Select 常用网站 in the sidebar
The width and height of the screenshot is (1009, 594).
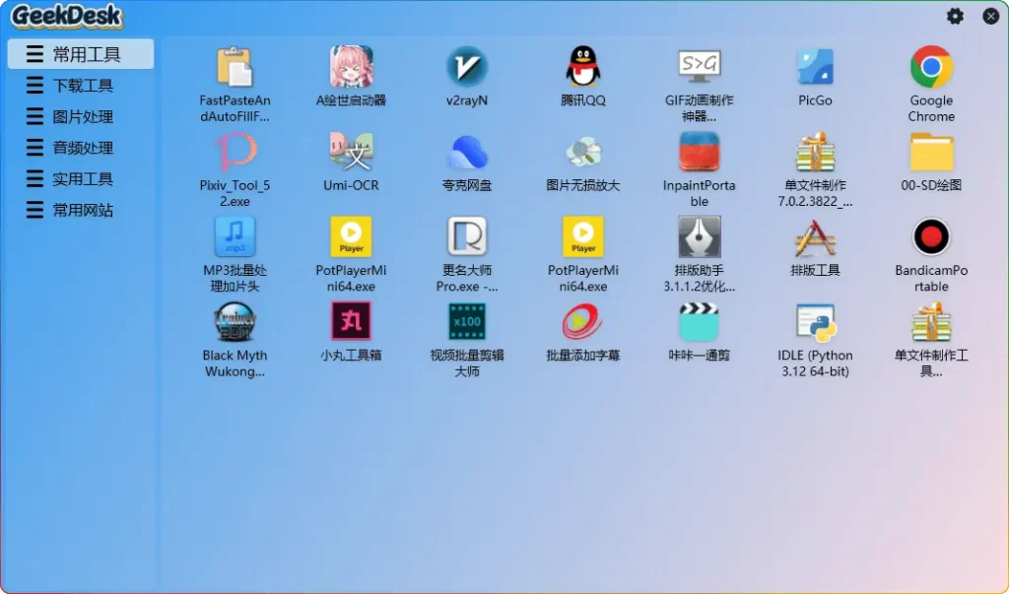click(81, 209)
